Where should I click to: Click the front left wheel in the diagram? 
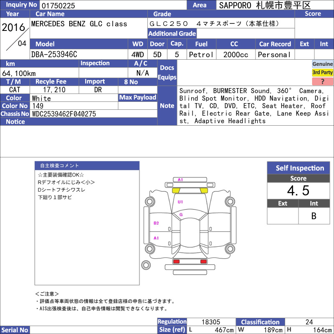tap(150, 202)
